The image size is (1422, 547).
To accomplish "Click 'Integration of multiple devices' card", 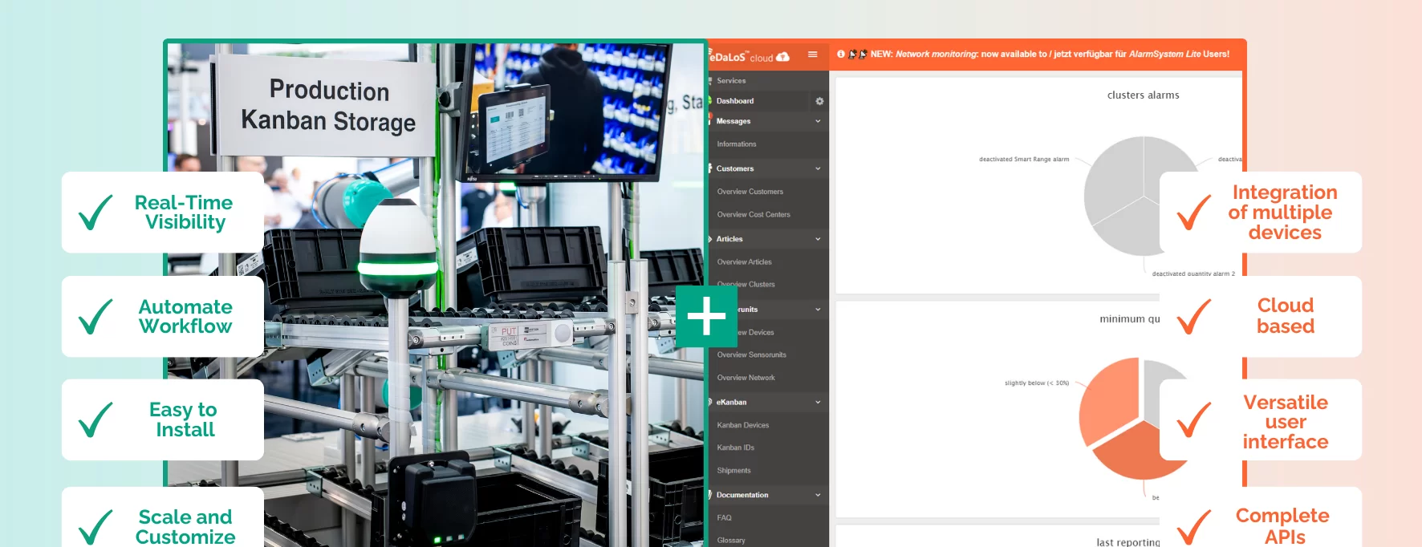I will pos(1261,213).
